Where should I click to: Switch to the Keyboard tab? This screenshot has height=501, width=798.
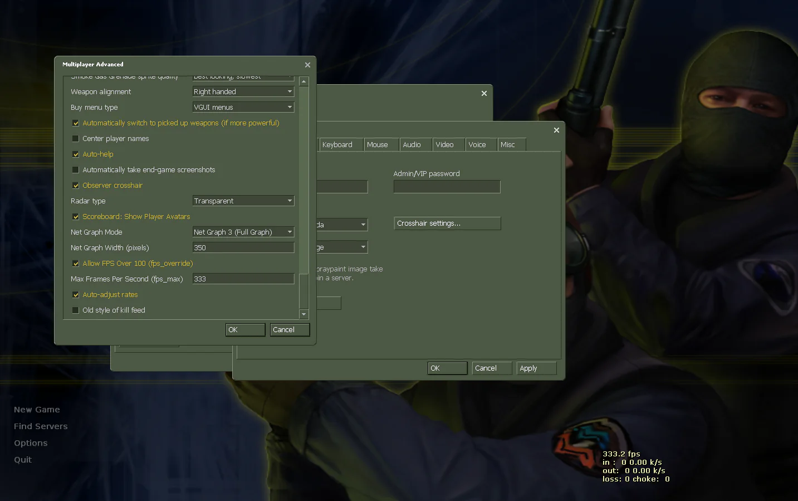point(341,145)
